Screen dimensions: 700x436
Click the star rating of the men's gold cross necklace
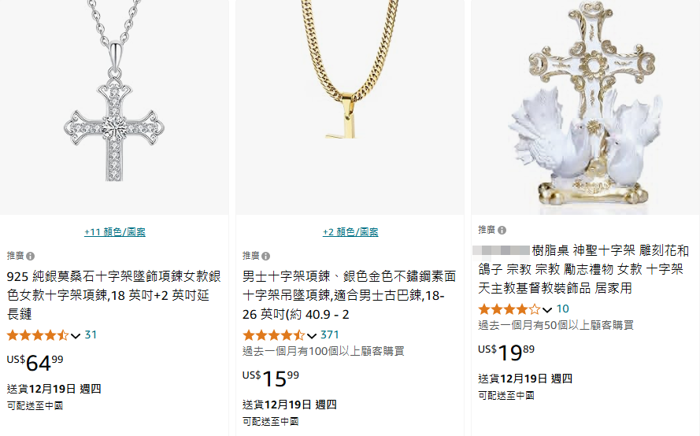[274, 335]
